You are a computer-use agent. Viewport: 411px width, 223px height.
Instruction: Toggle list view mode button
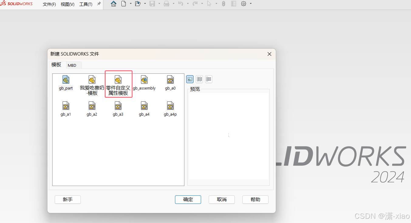pyautogui.click(x=199, y=79)
